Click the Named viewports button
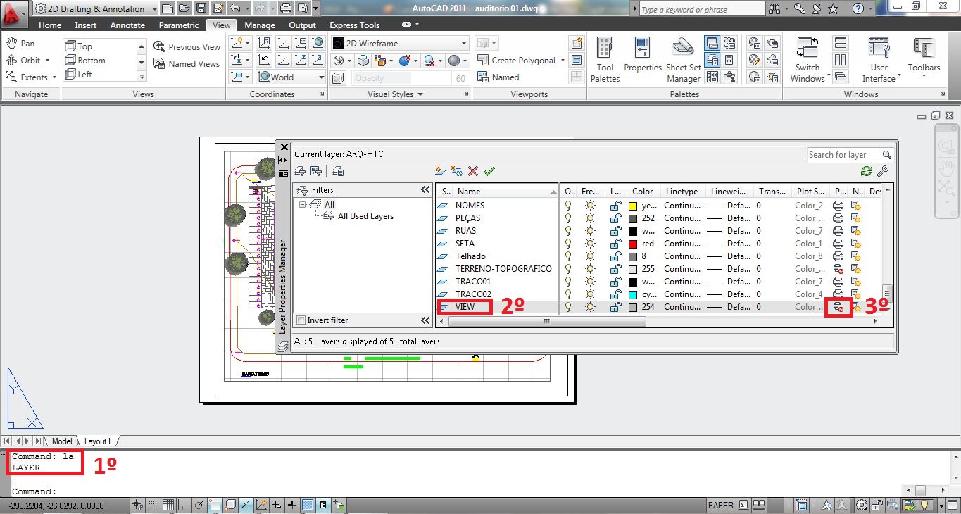The height and width of the screenshot is (514, 961). (x=498, y=77)
